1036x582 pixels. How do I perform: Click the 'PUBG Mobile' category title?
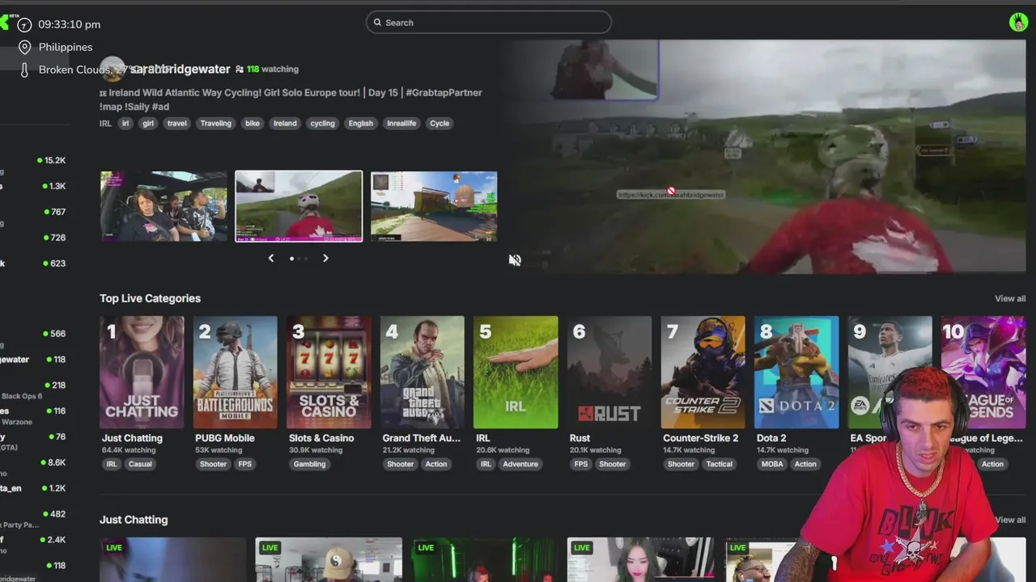(x=225, y=438)
